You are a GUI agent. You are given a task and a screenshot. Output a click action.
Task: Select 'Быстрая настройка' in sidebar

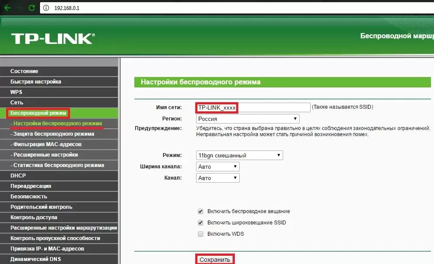pyautogui.click(x=36, y=82)
